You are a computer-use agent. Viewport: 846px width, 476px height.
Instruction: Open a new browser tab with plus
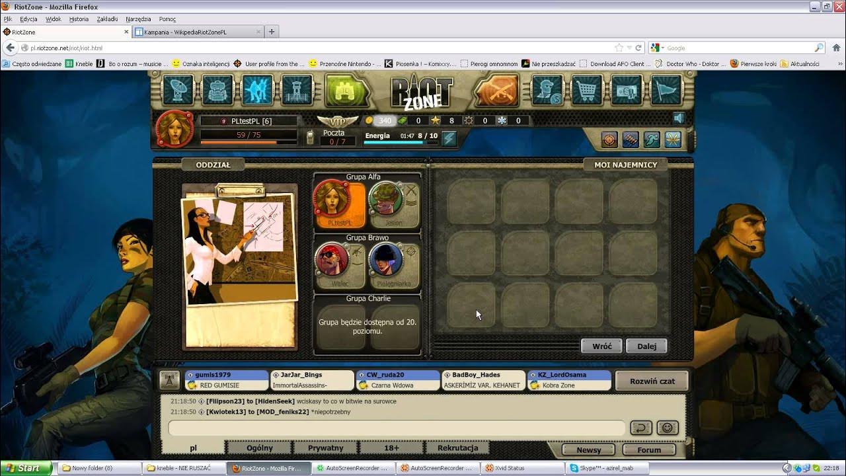tap(272, 32)
